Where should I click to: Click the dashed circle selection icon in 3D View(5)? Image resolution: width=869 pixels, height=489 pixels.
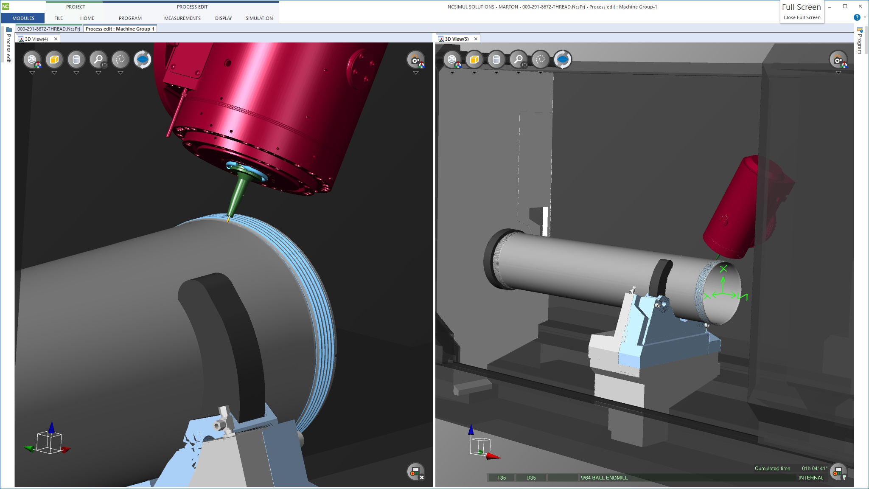coord(540,60)
